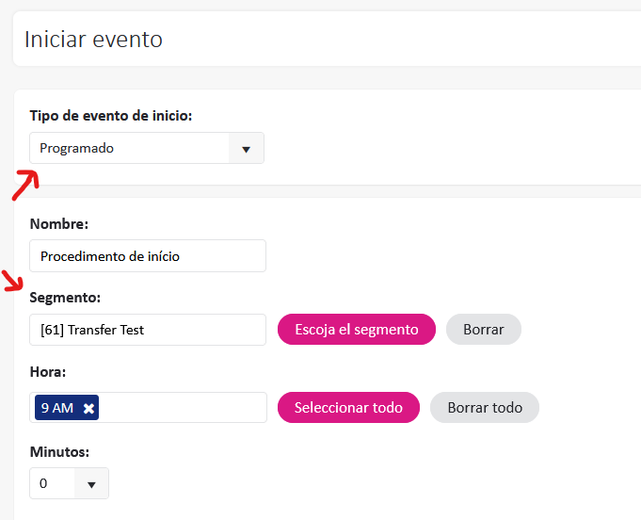641x520 pixels.
Task: Click the Borrar todo button
Action: click(484, 408)
